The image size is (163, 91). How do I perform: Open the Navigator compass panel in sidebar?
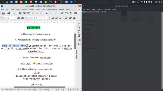[x=79, y=44]
